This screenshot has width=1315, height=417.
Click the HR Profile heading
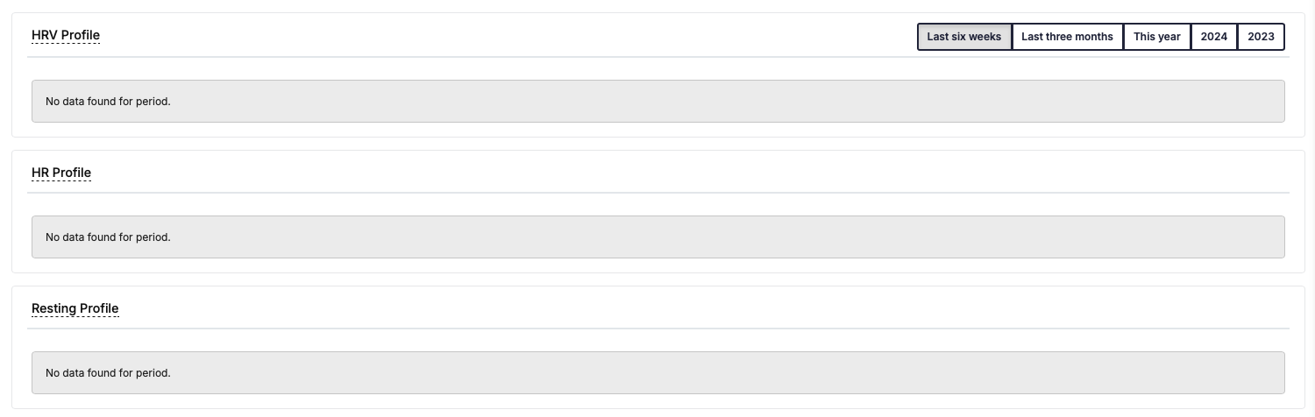[x=61, y=173]
